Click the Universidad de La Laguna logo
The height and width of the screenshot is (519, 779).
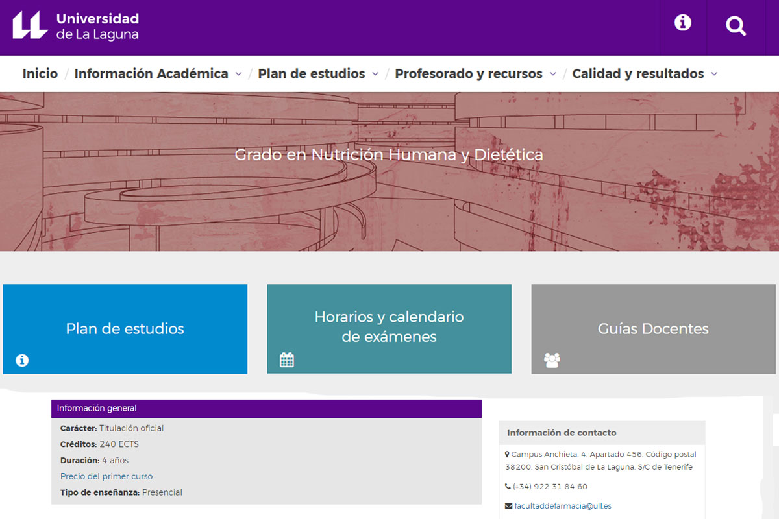pos(75,26)
